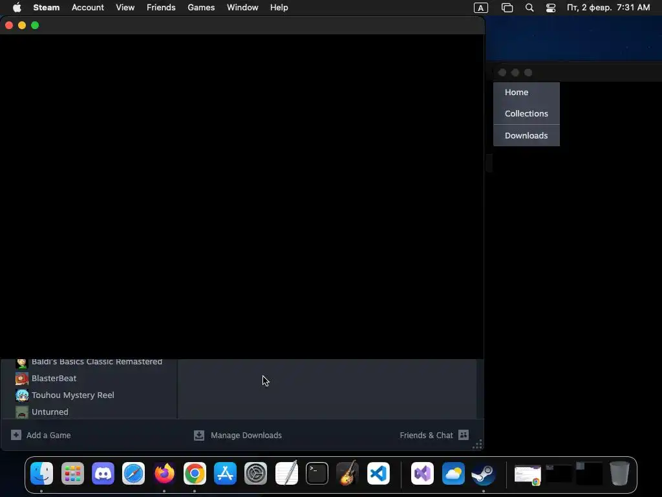Click the Manage Downloads arrow icon
The image size is (662, 497).
click(x=199, y=436)
